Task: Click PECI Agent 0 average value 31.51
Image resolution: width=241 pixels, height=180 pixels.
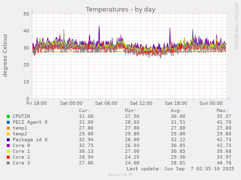Action: point(178,122)
